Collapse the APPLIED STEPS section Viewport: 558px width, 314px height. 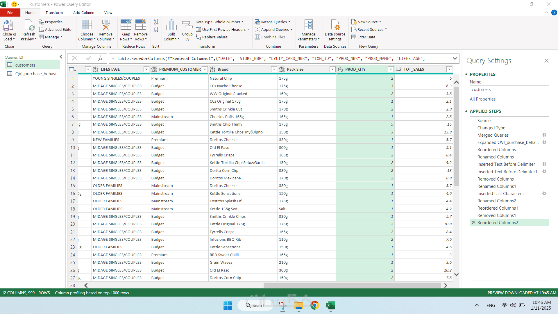point(466,111)
